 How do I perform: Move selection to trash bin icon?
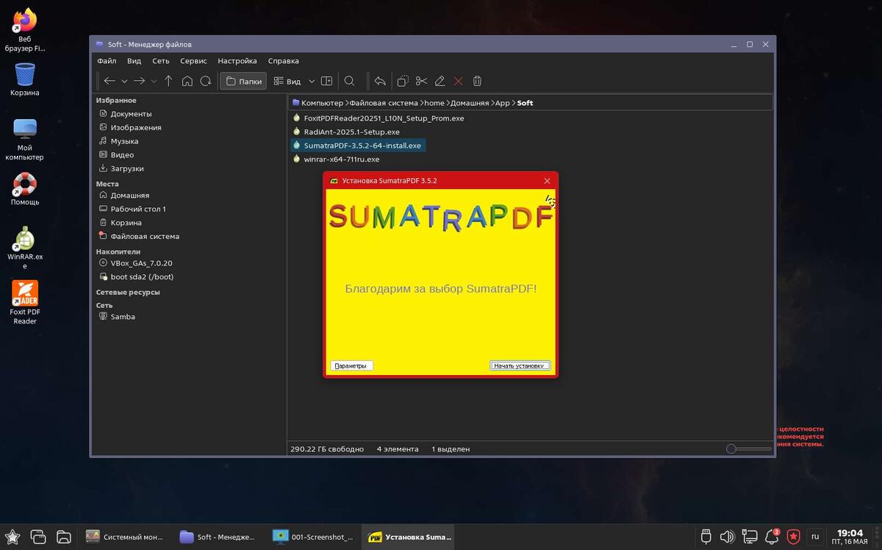pyautogui.click(x=477, y=81)
